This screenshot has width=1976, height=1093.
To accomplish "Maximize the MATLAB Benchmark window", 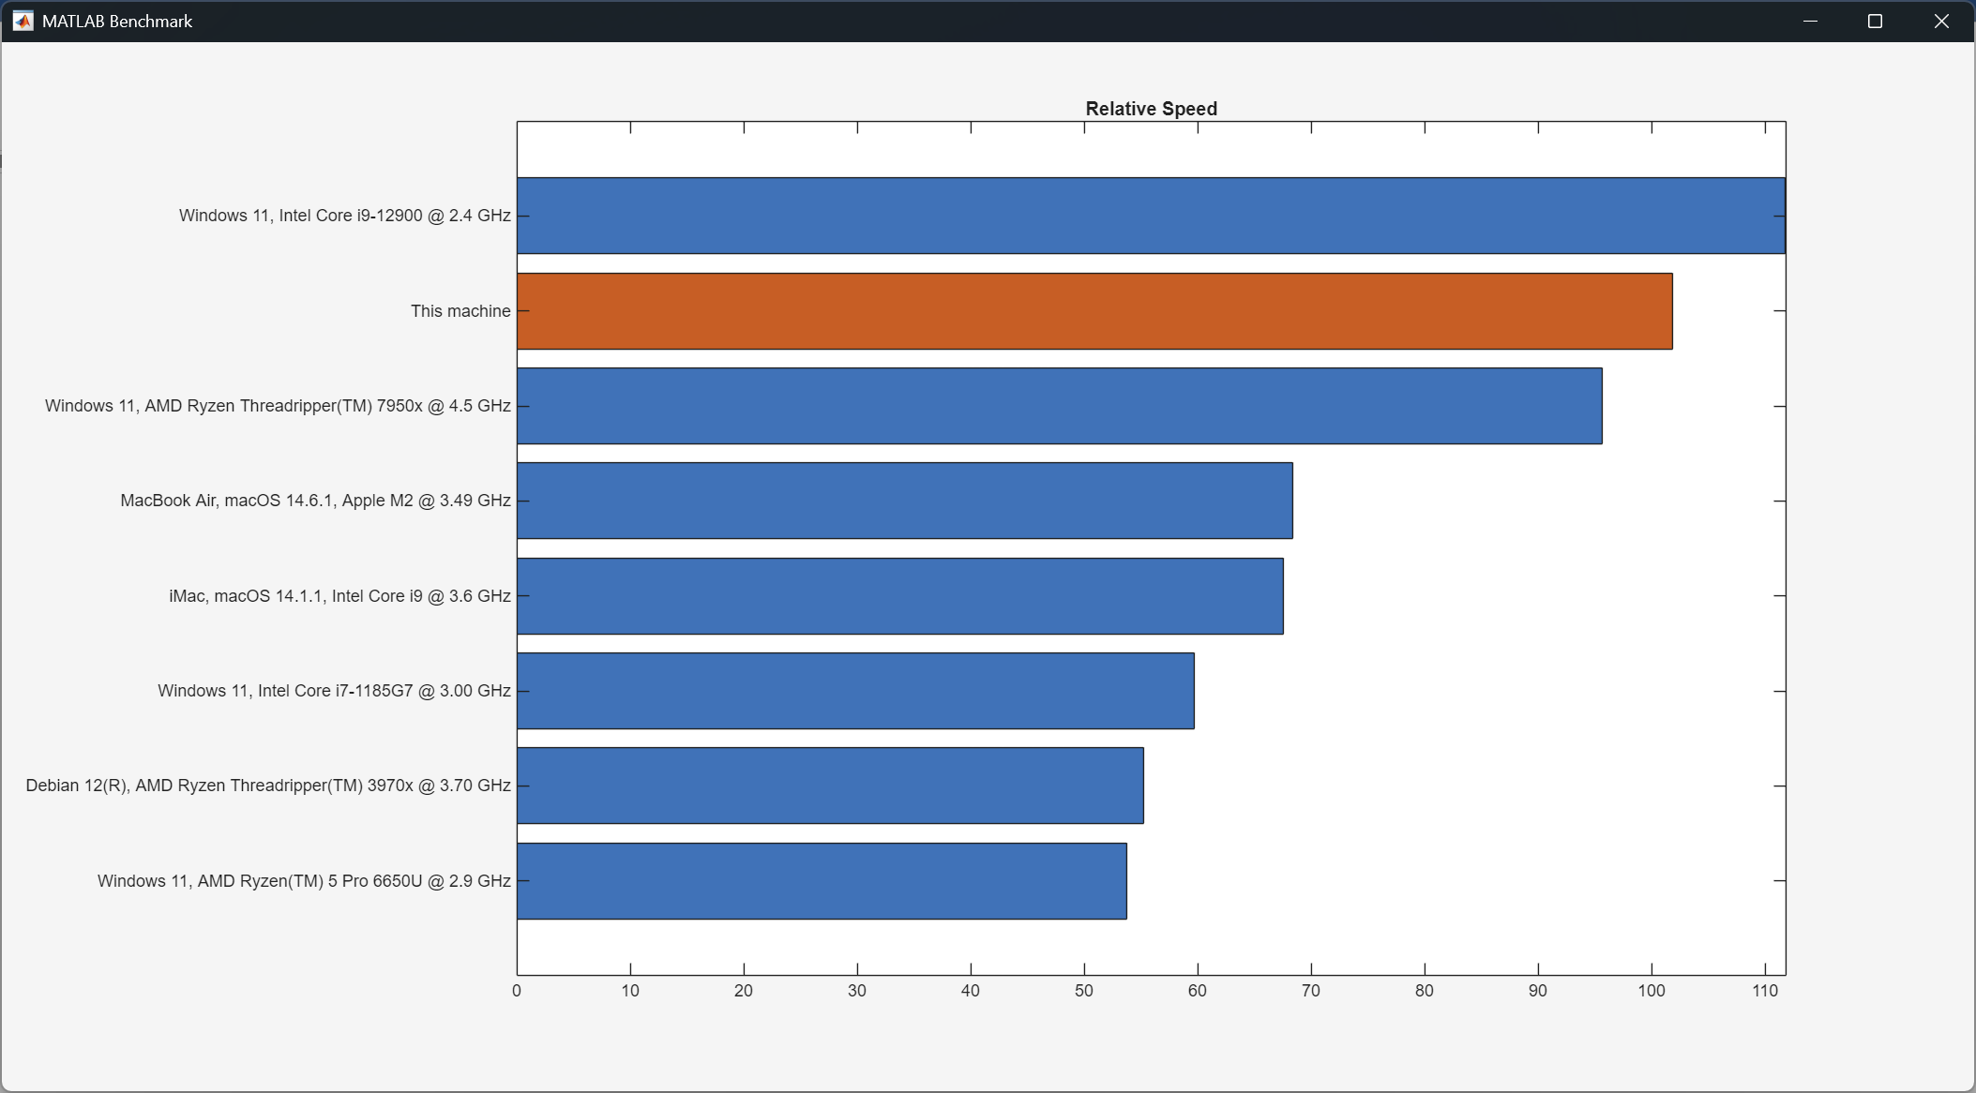I will [x=1875, y=21].
